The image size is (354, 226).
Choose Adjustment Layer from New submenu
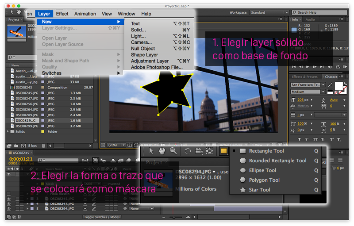(159, 61)
